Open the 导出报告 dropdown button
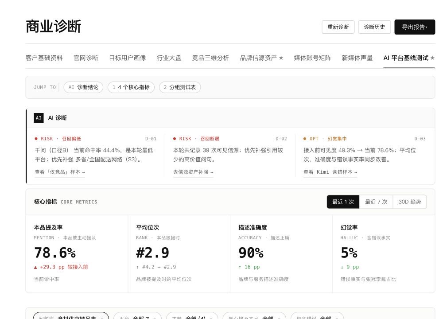443x319 pixels. [415, 27]
